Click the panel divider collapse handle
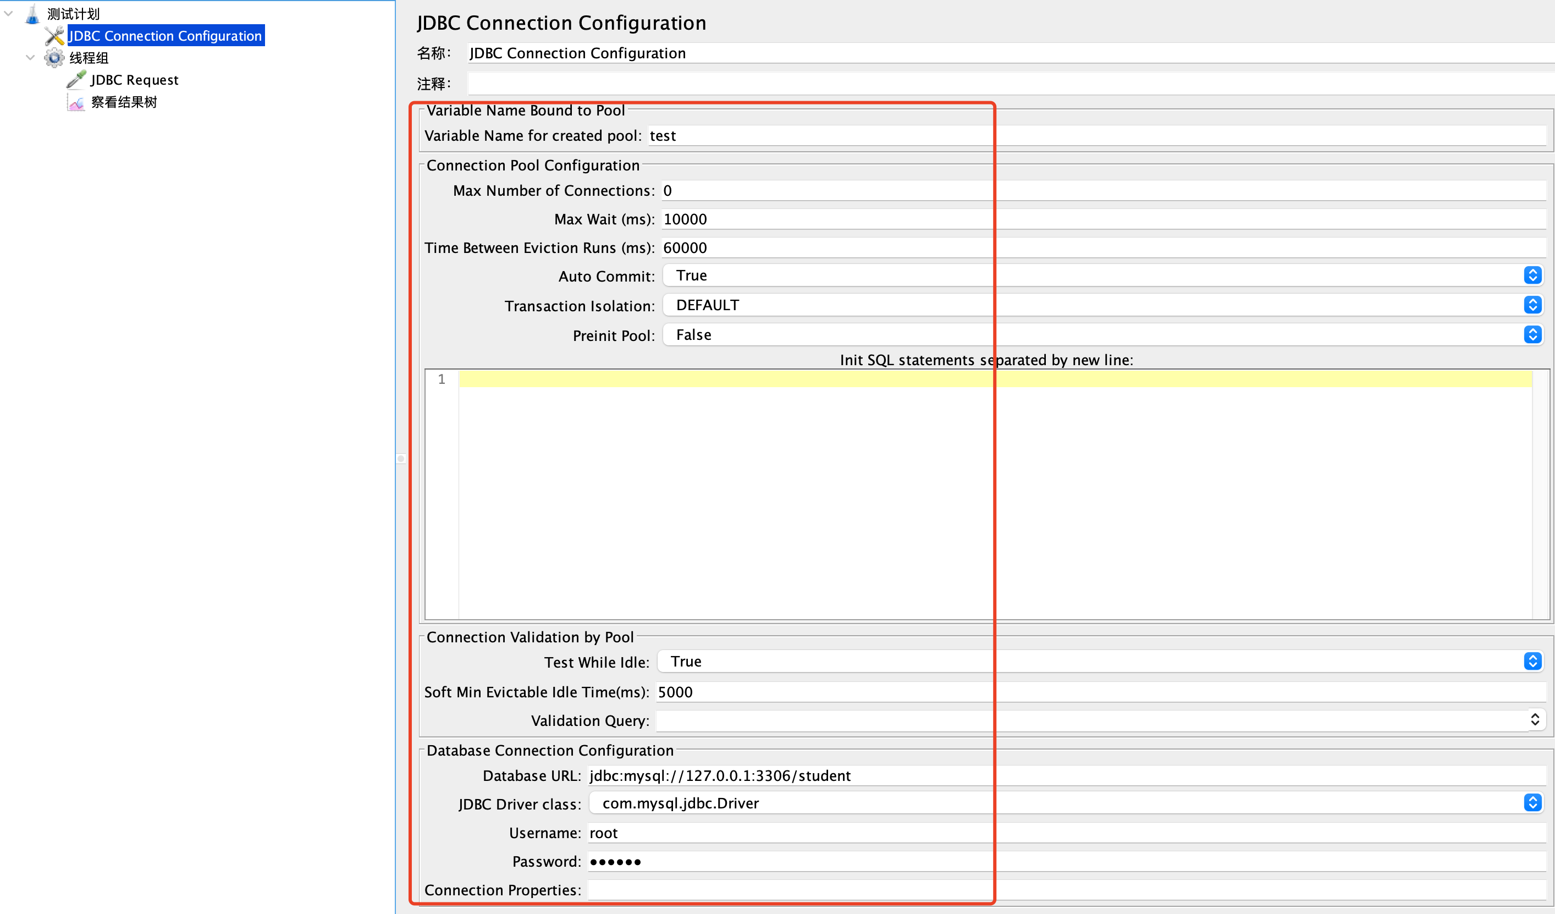This screenshot has height=914, width=1555. [401, 459]
